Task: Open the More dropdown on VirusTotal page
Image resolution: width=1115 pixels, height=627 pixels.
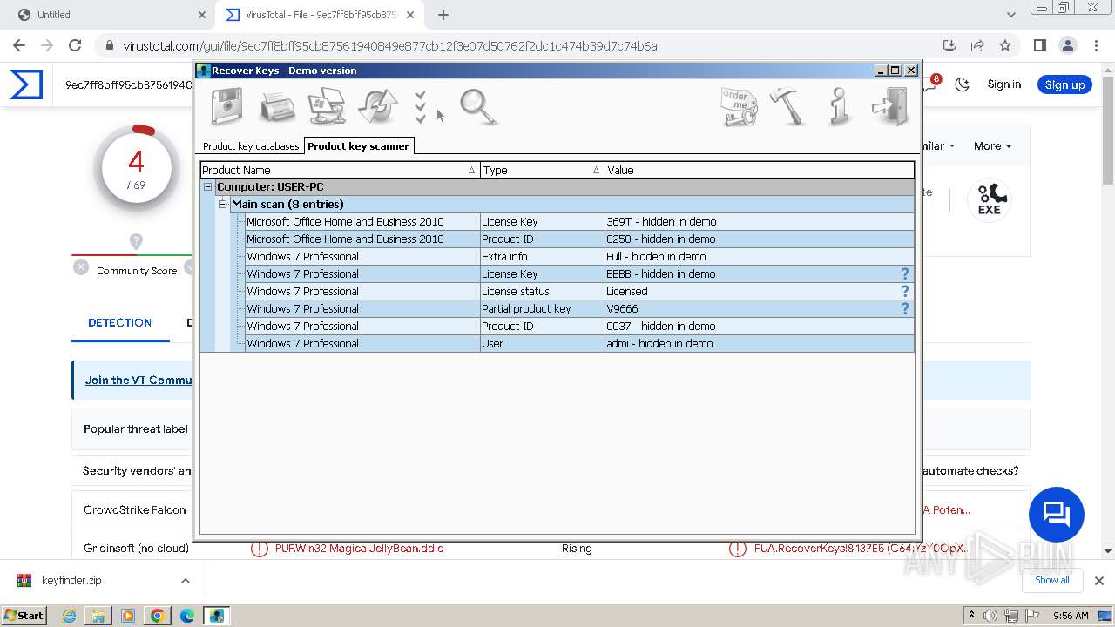Action: (x=992, y=146)
